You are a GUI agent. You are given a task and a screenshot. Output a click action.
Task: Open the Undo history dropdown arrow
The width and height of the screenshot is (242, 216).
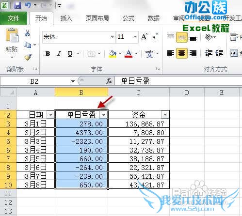click(35, 5)
